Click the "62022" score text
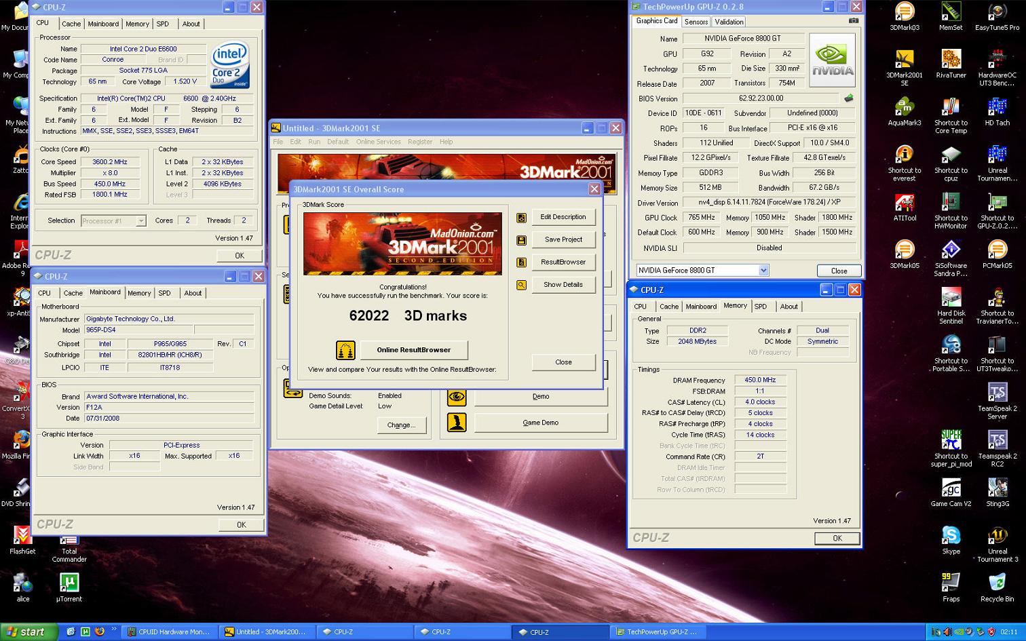 coord(369,315)
